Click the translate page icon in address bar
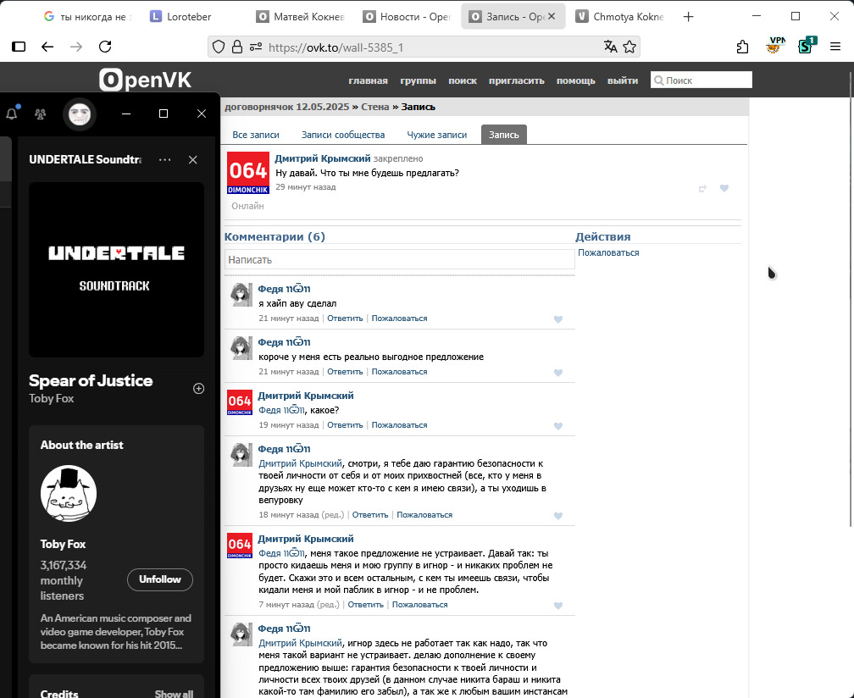Viewport: 854px width, 698px height. pyautogui.click(x=610, y=47)
